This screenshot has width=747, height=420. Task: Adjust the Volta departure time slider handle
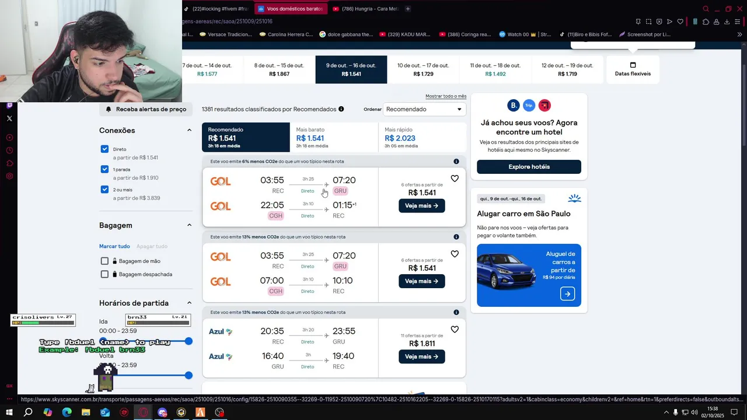[189, 375]
